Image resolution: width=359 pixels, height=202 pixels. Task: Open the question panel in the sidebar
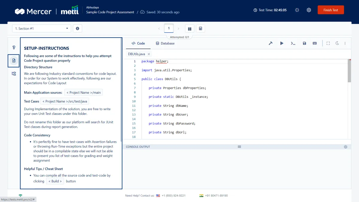coord(14,47)
